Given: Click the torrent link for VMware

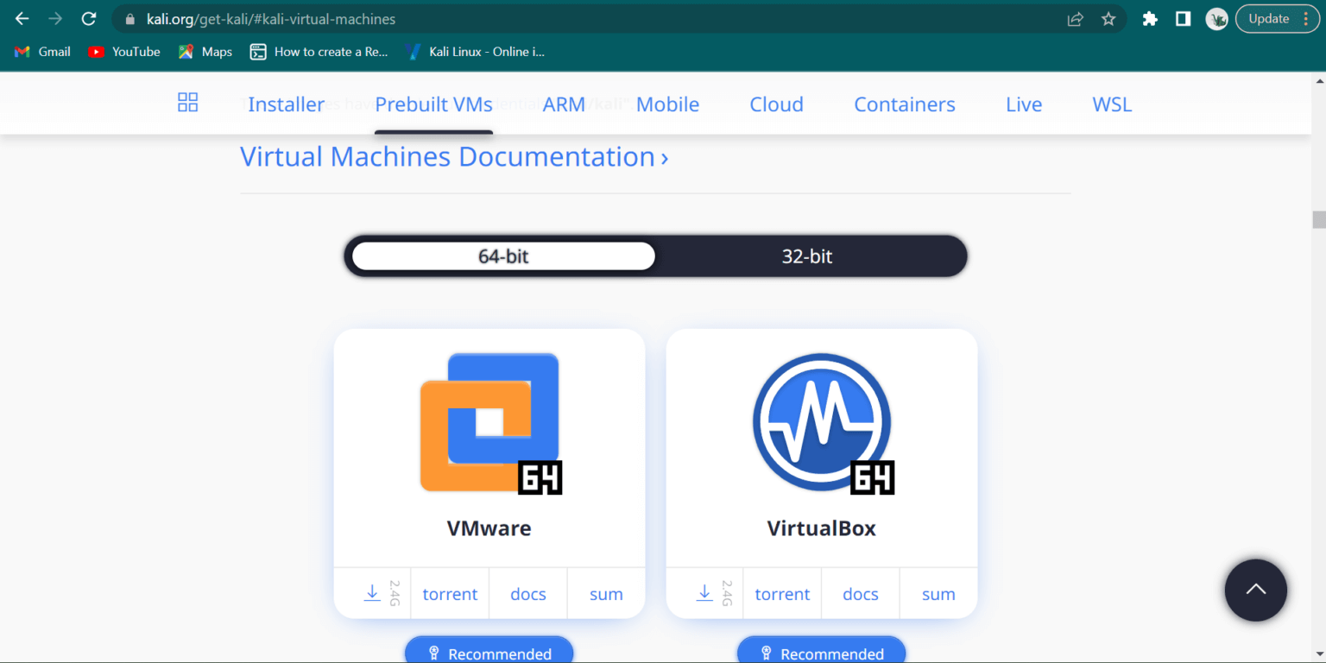Looking at the screenshot, I should tap(450, 593).
